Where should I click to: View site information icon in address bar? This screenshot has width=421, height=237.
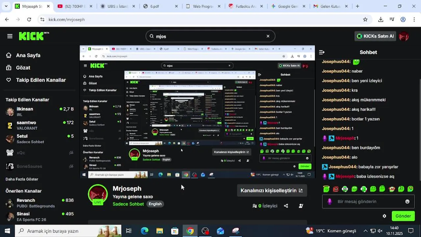(42, 19)
